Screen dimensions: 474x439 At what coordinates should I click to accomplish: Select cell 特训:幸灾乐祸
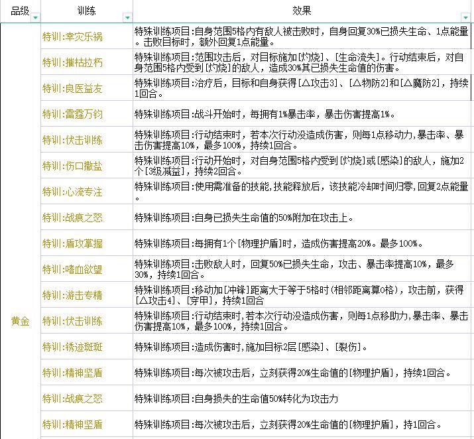coord(87,36)
